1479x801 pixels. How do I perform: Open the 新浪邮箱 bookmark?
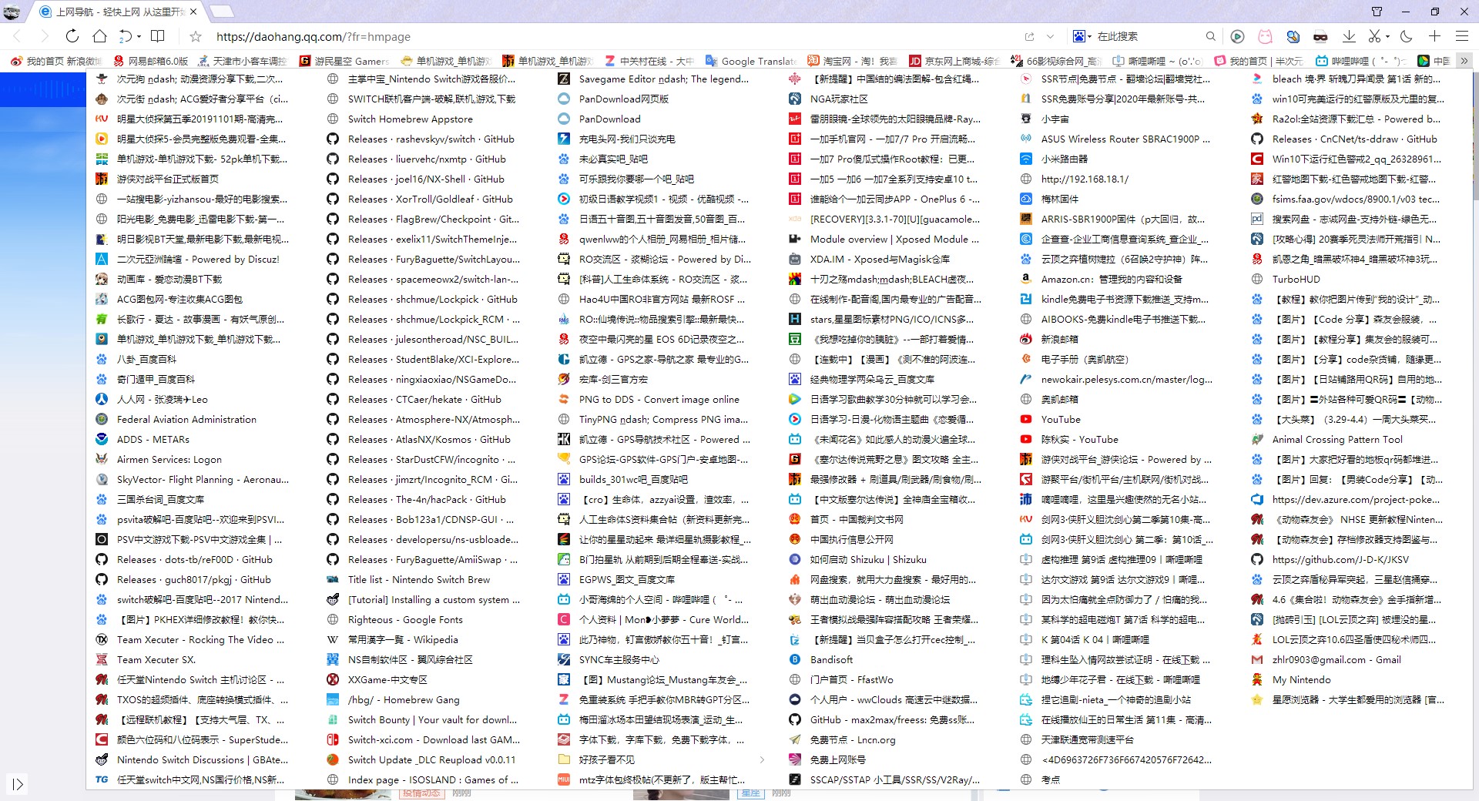[1049, 339]
